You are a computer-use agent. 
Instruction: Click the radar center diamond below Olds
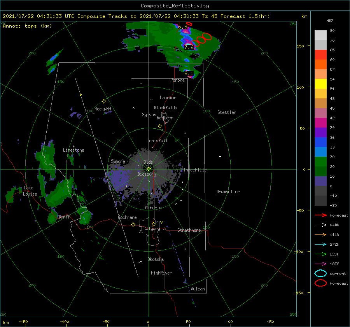point(149,169)
